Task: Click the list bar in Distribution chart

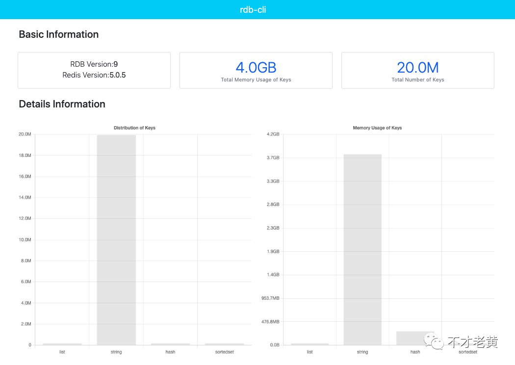Action: [x=62, y=344]
